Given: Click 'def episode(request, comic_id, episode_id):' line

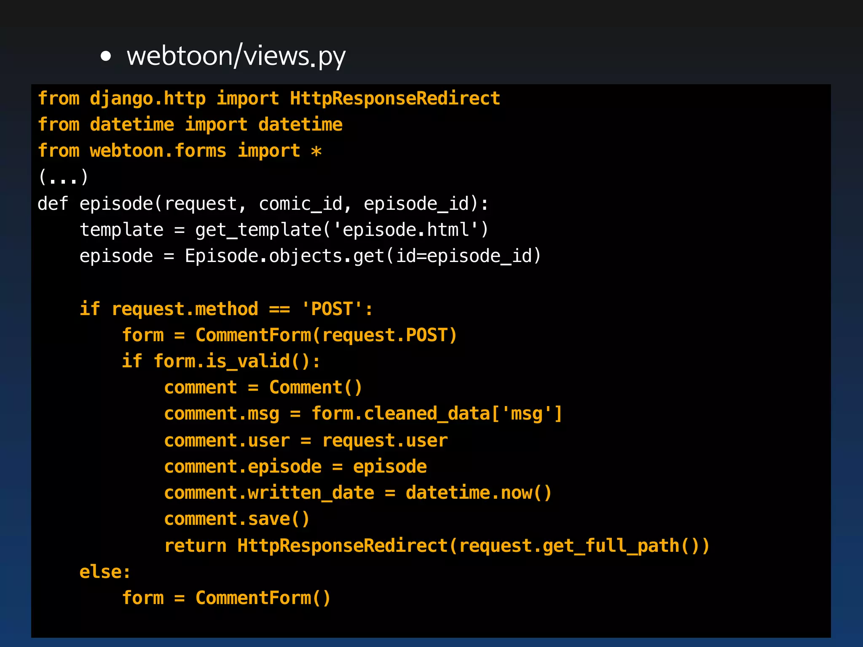Looking at the screenshot, I should tap(263, 204).
